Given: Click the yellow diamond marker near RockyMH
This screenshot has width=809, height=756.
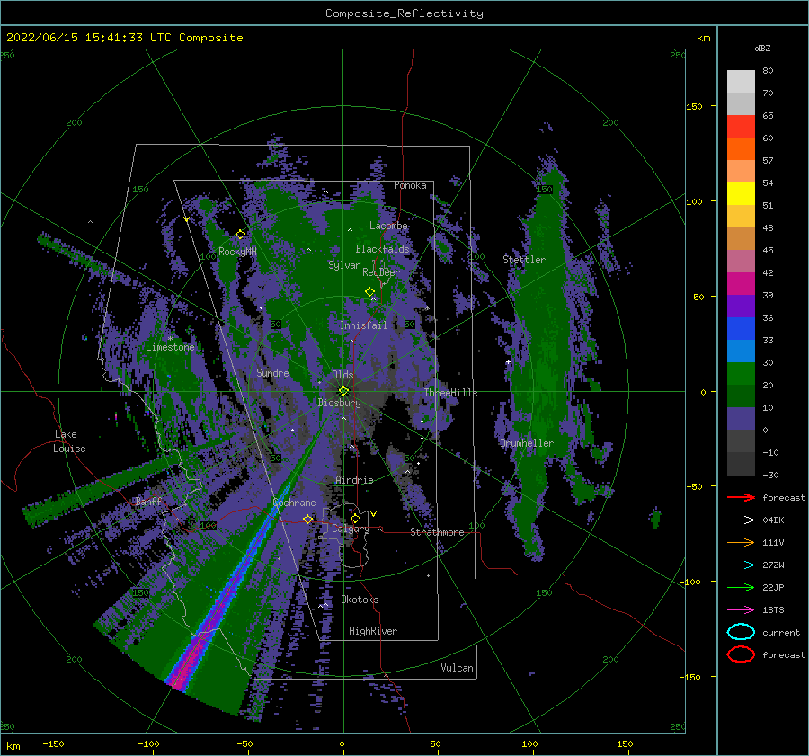Looking at the screenshot, I should pyautogui.click(x=240, y=235).
